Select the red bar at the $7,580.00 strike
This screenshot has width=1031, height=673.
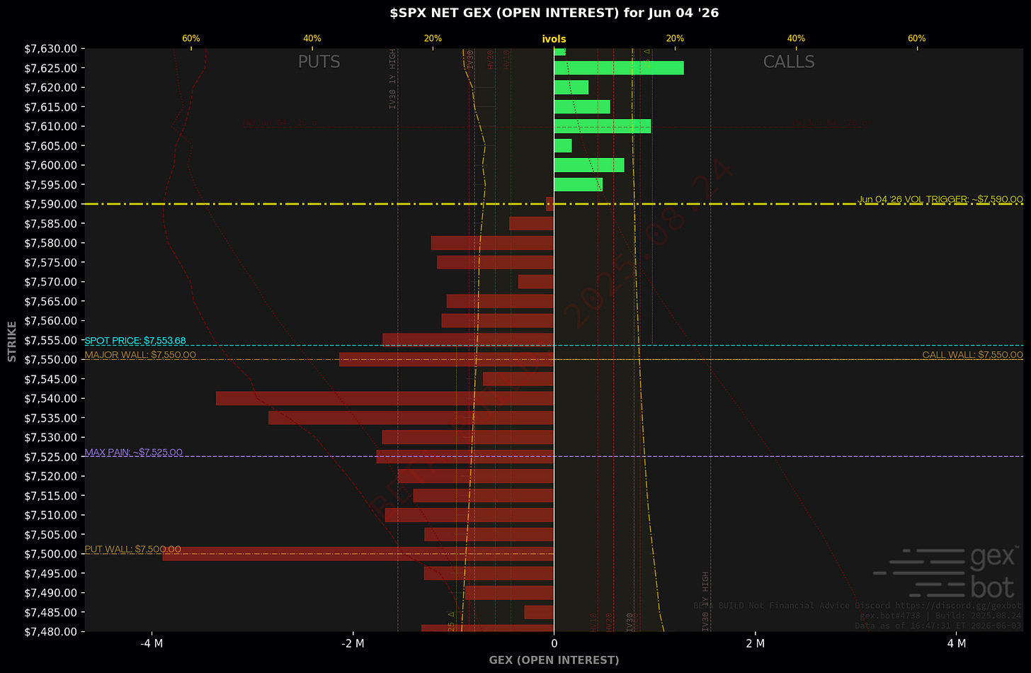493,243
